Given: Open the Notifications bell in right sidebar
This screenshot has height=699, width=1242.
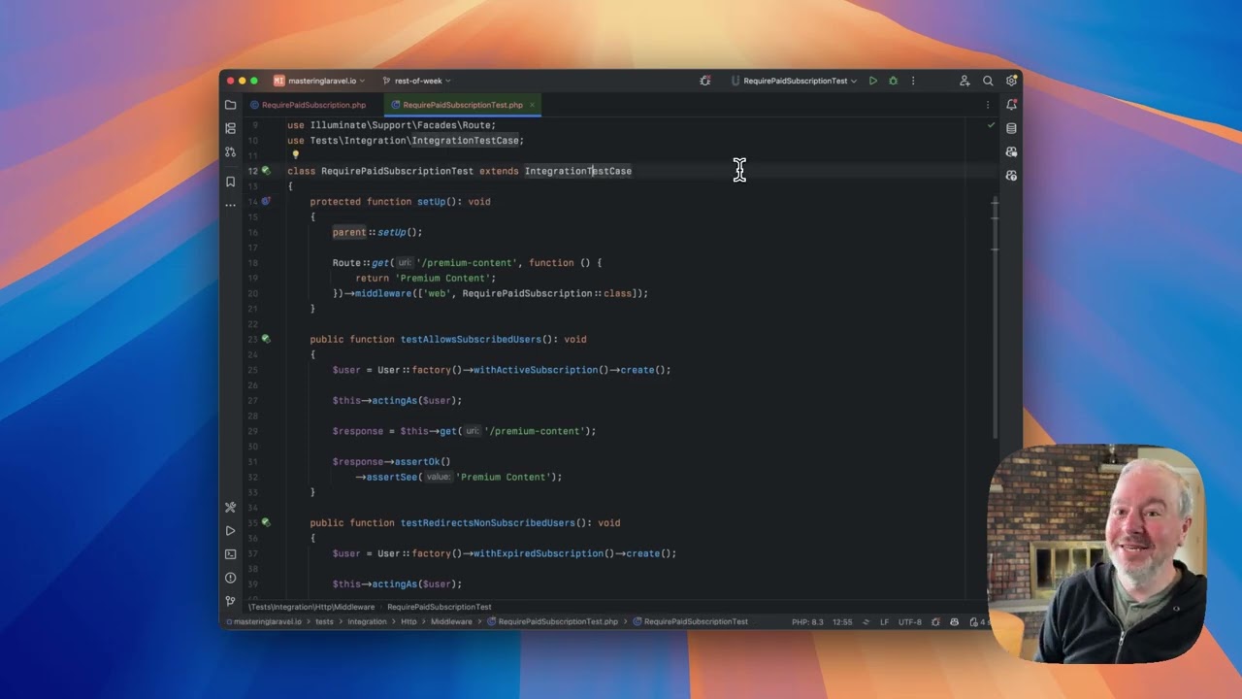Looking at the screenshot, I should pyautogui.click(x=1011, y=105).
